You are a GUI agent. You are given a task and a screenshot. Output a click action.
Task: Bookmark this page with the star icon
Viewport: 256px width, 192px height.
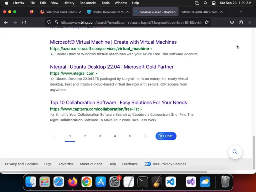[x=207, y=22]
